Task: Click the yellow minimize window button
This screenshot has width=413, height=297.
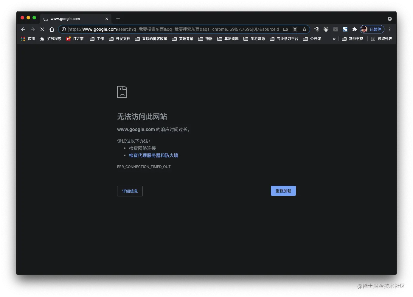Action: (x=28, y=18)
